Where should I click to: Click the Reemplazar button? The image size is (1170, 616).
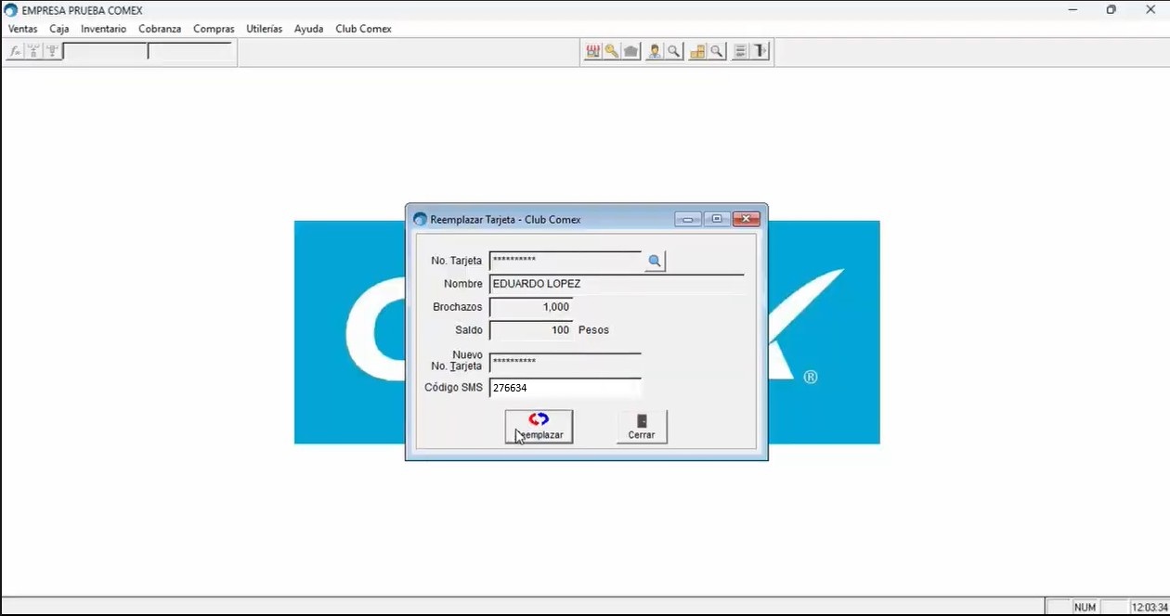[539, 427]
